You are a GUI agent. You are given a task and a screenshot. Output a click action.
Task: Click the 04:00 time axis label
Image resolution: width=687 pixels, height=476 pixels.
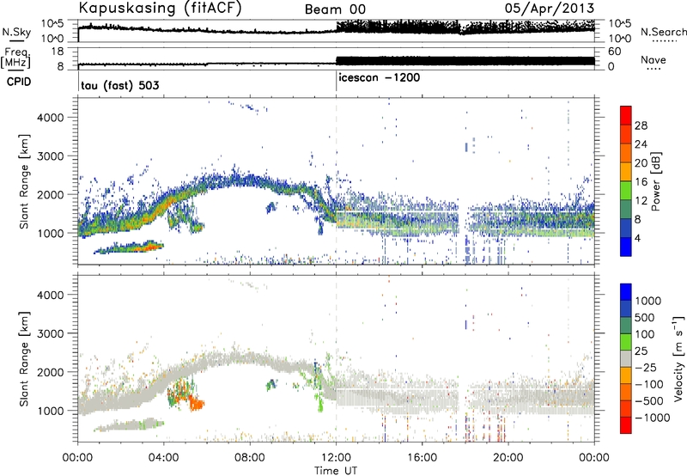[x=164, y=458]
